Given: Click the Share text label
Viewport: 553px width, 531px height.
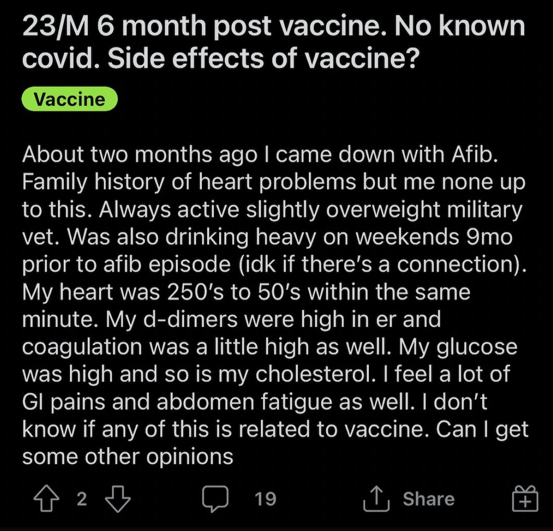Looking at the screenshot, I should tap(428, 499).
